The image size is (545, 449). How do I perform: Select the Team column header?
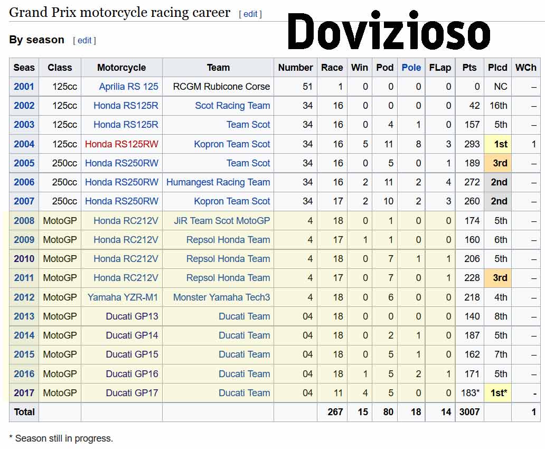[218, 68]
